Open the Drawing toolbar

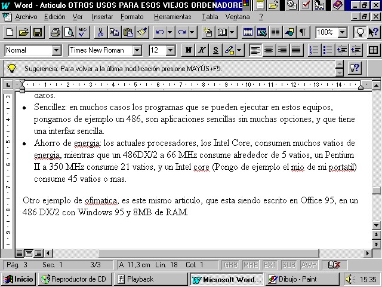click(289, 32)
